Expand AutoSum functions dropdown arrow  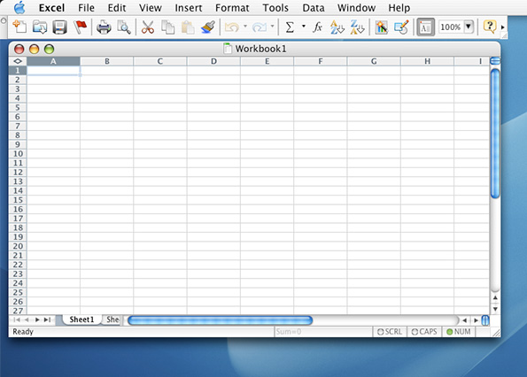(304, 27)
